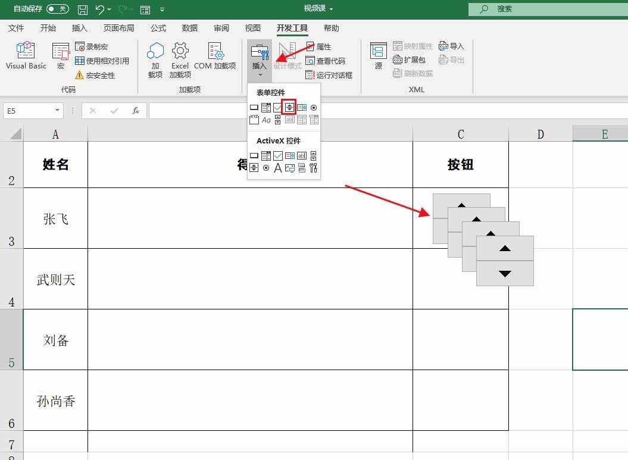Choose the form control option button
Viewport: 628px width, 460px height.
[314, 108]
